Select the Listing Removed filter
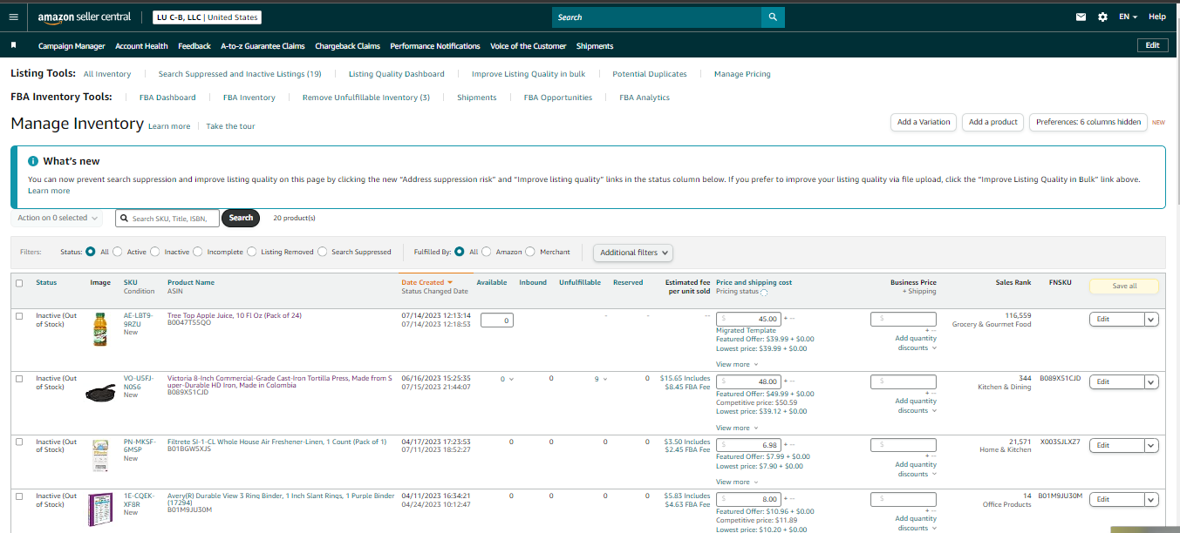Screen dimensions: 1180x533 tap(252, 252)
